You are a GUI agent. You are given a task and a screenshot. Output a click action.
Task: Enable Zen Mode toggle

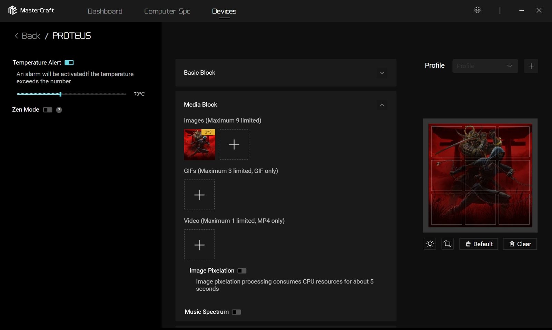coord(48,110)
